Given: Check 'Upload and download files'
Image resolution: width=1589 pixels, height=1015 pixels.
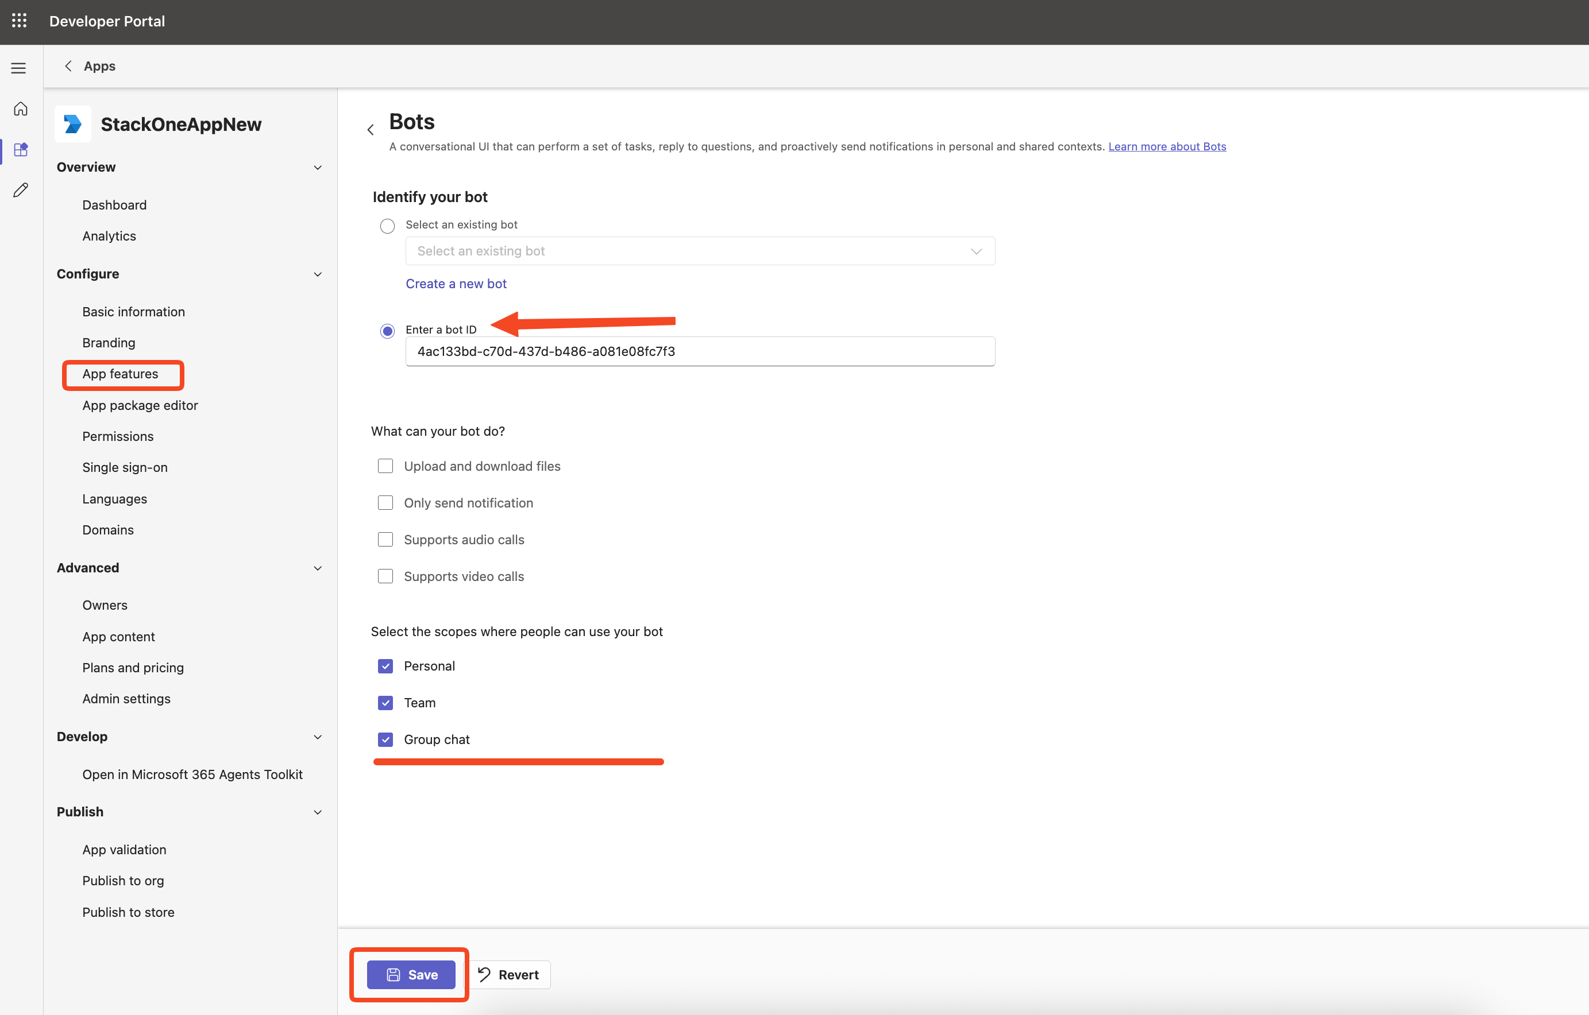Looking at the screenshot, I should tap(385, 466).
